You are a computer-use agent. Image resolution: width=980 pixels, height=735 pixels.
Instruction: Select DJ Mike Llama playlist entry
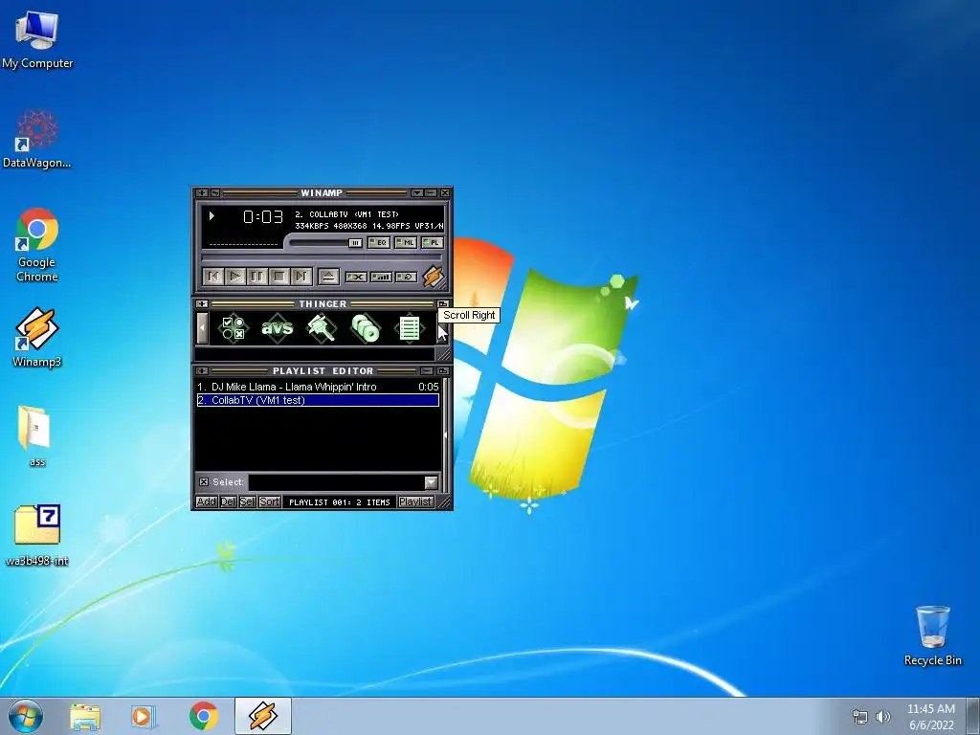coord(318,387)
